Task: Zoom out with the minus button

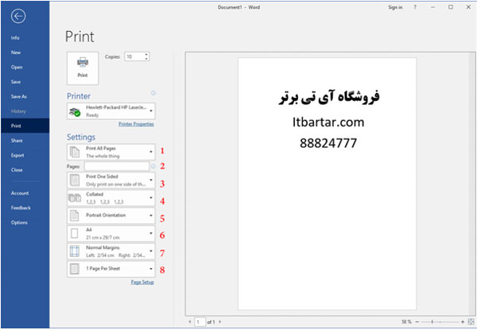Action: [417, 321]
